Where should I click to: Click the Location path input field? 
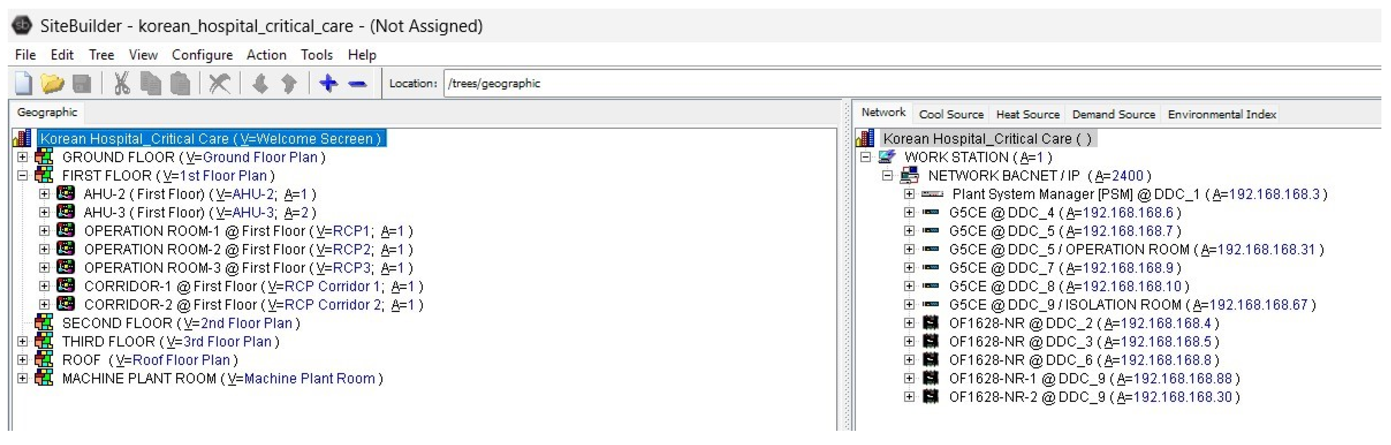(x=913, y=84)
